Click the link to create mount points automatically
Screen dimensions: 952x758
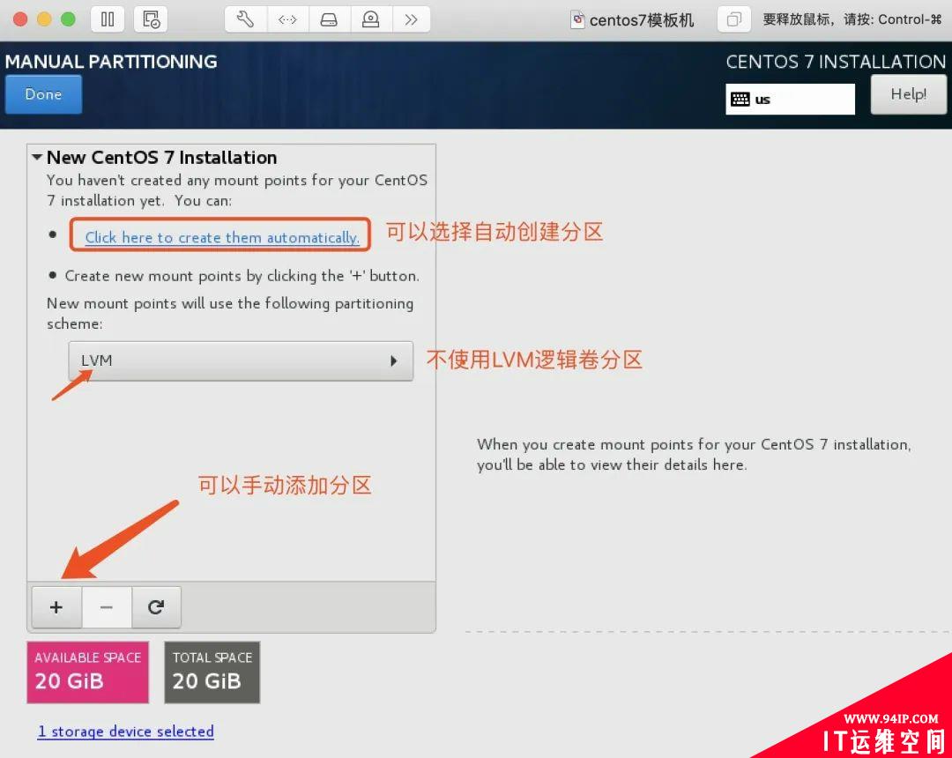coord(222,237)
